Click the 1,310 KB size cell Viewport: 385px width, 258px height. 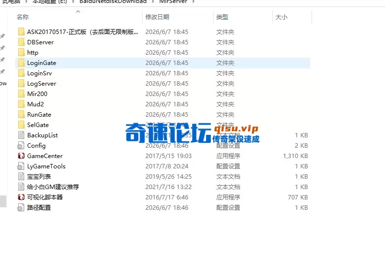[295, 156]
